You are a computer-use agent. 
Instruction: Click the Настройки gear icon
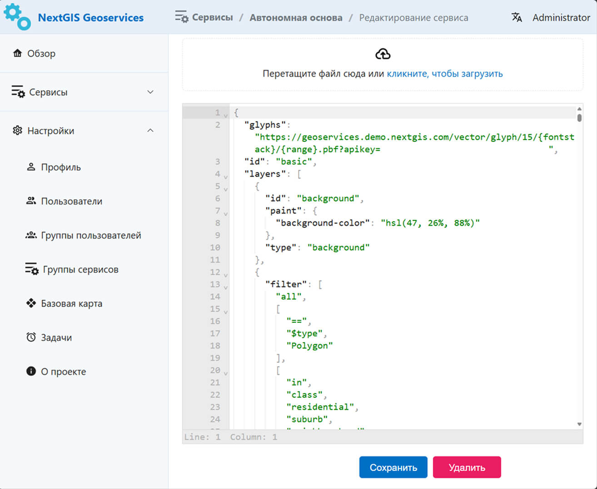pos(17,130)
